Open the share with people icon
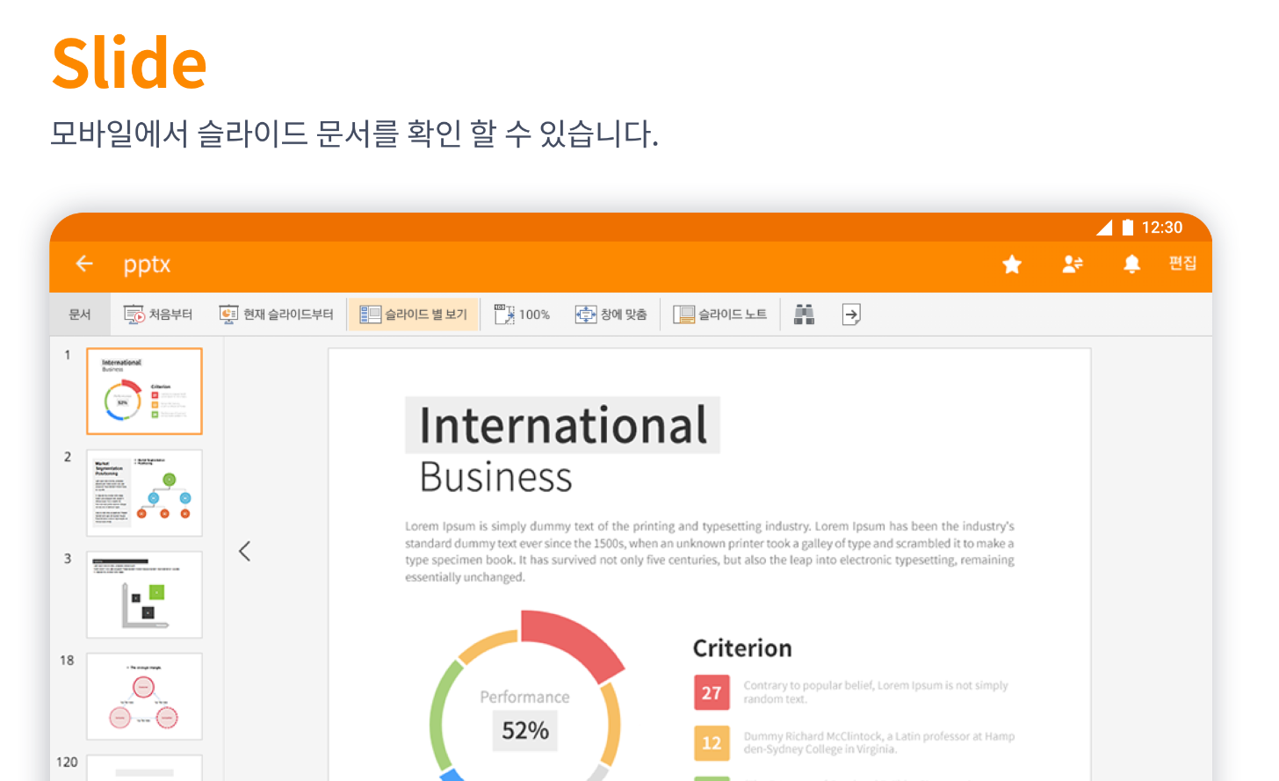 (1073, 264)
